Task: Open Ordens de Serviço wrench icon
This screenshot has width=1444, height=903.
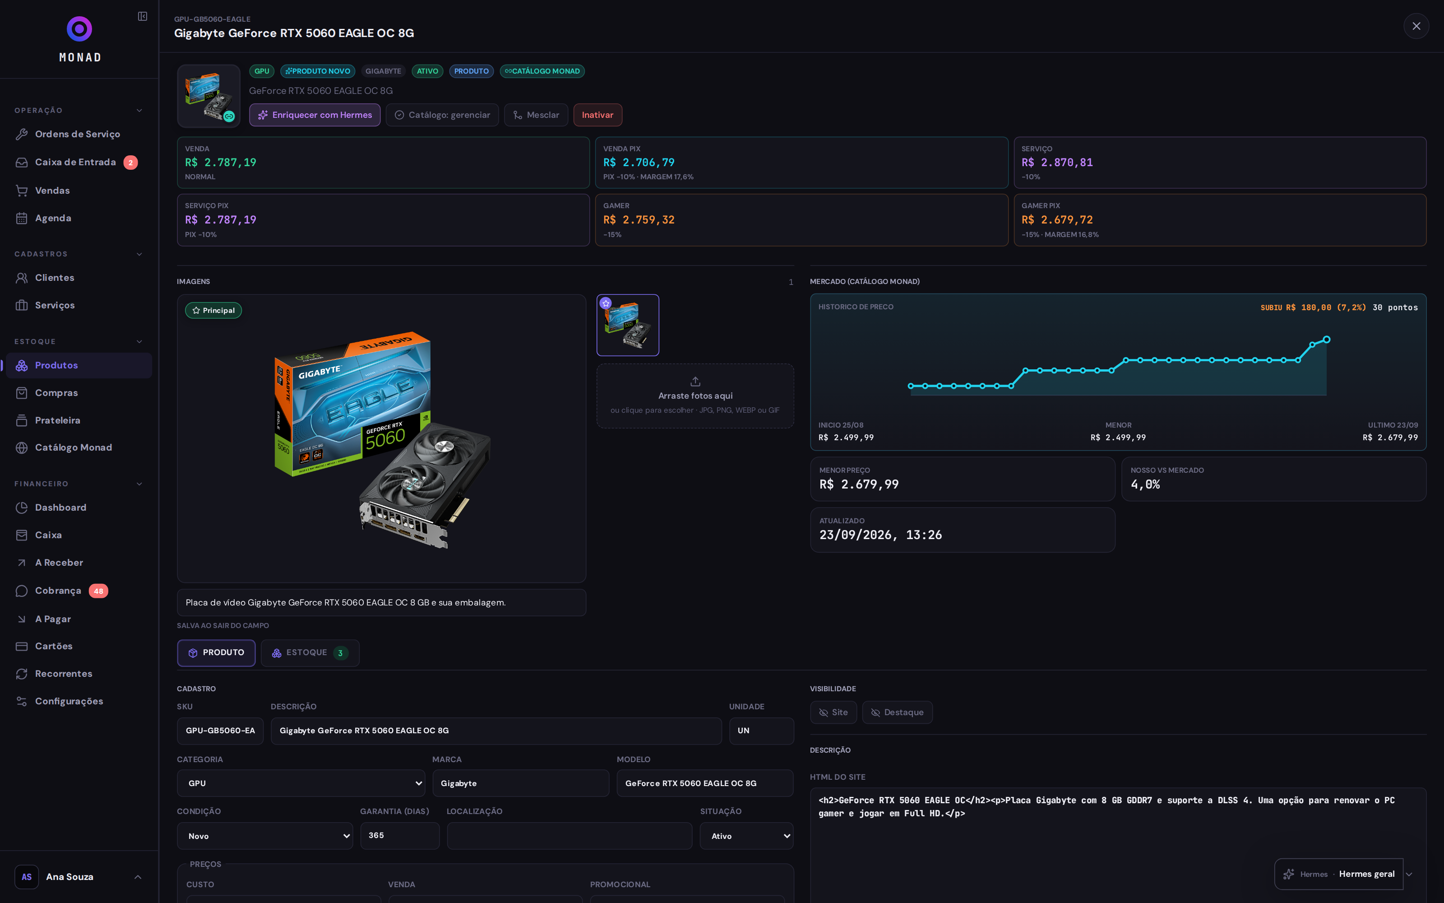Action: 22,134
